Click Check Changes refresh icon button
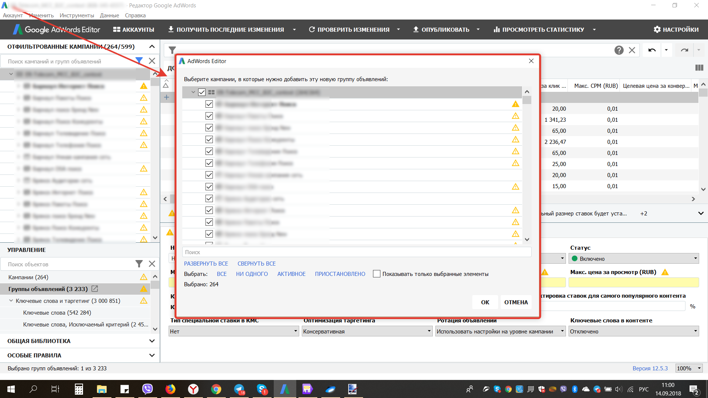Viewport: 708px width, 398px height. [349, 30]
